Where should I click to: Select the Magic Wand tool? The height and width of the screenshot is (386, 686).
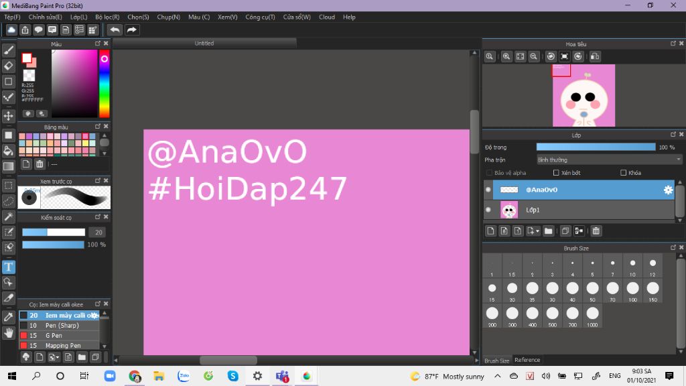8,216
